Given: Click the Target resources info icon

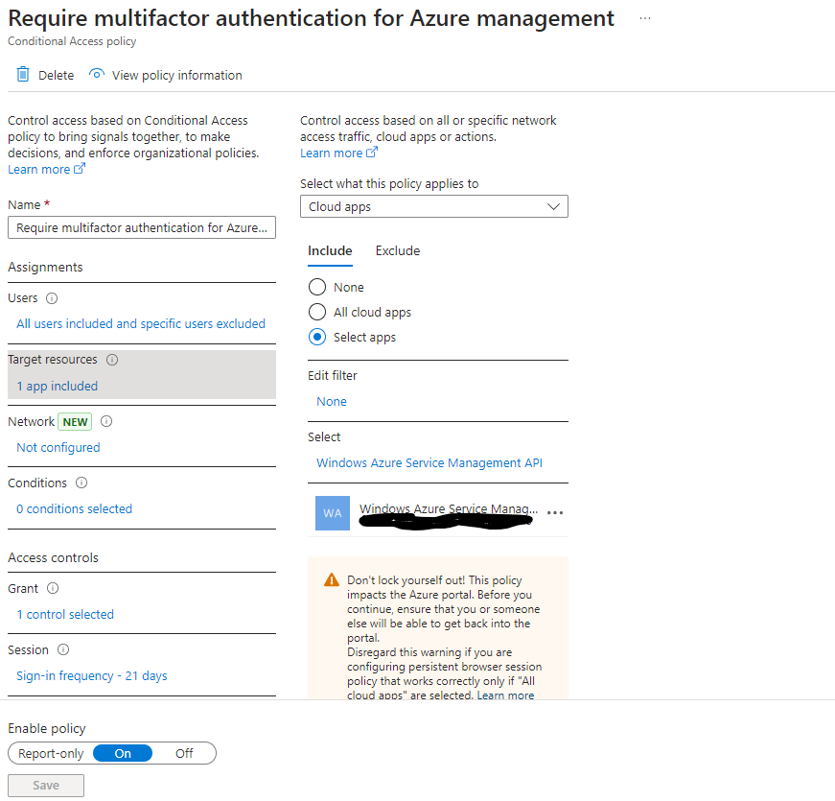Looking at the screenshot, I should click(x=112, y=359).
